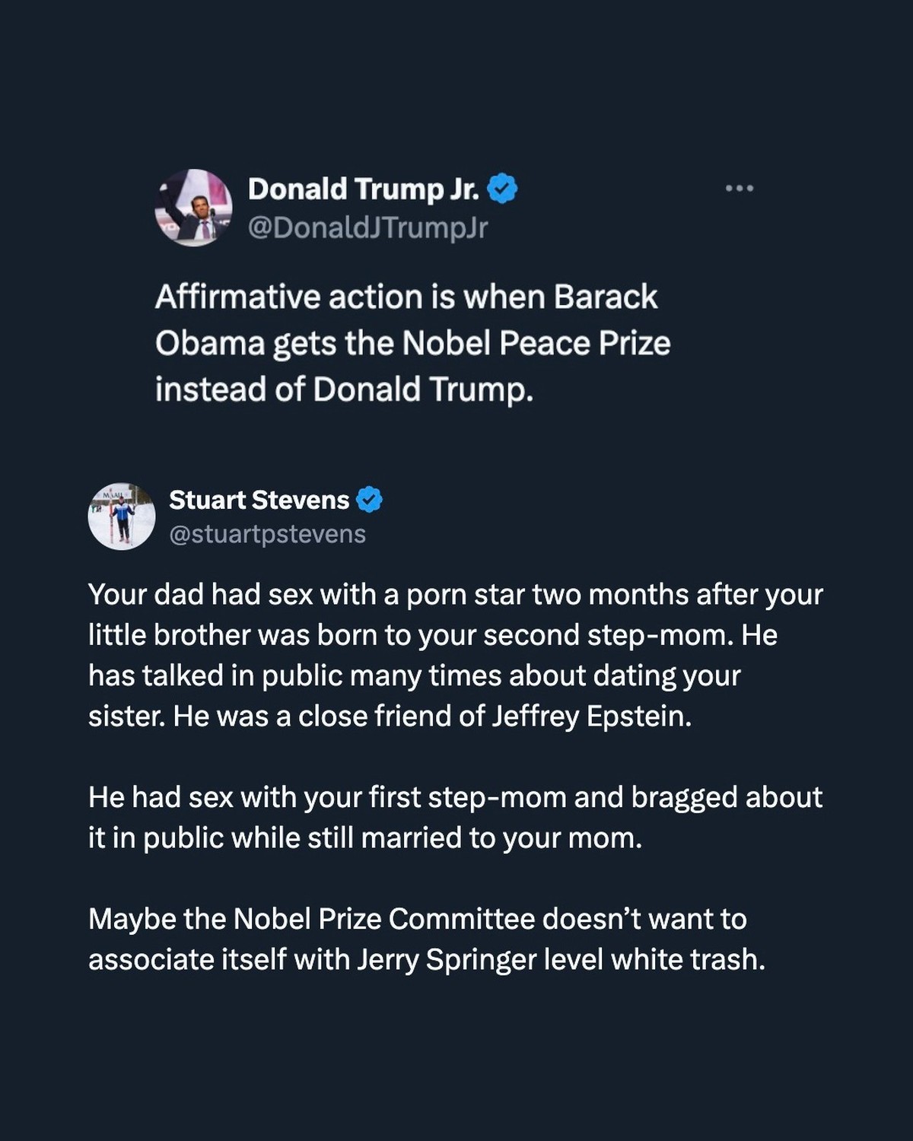Click the words 'Barack' in the top tweet
The height and width of the screenshot is (1141, 913).
[x=606, y=297]
